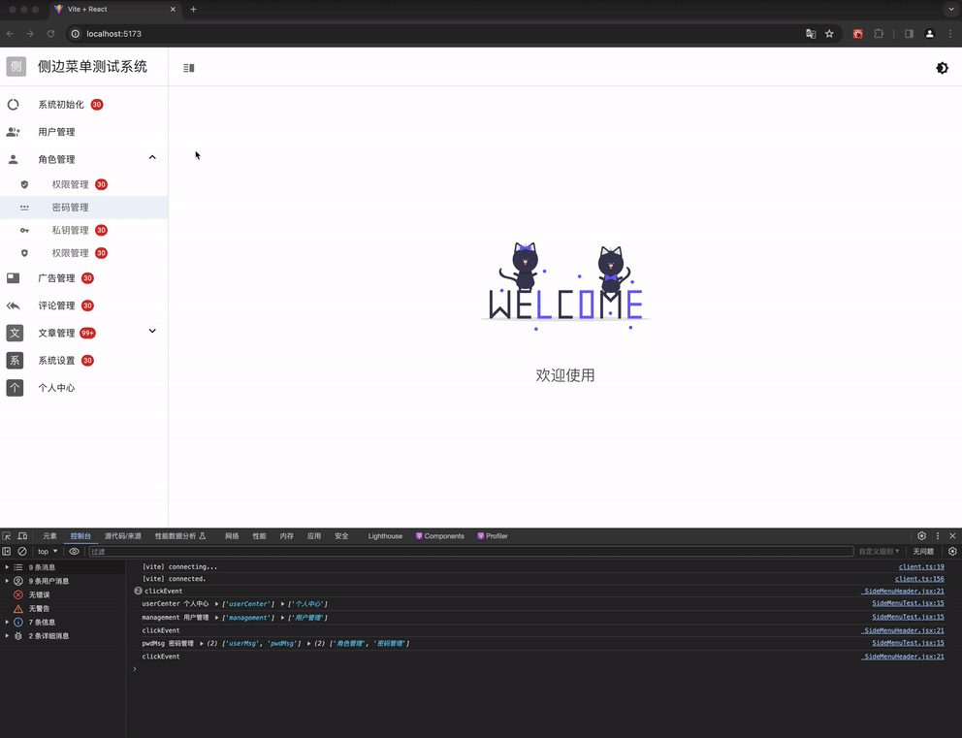This screenshot has width=962, height=738.
Task: Toggle the device emulation mode in DevTools
Action: tap(21, 535)
